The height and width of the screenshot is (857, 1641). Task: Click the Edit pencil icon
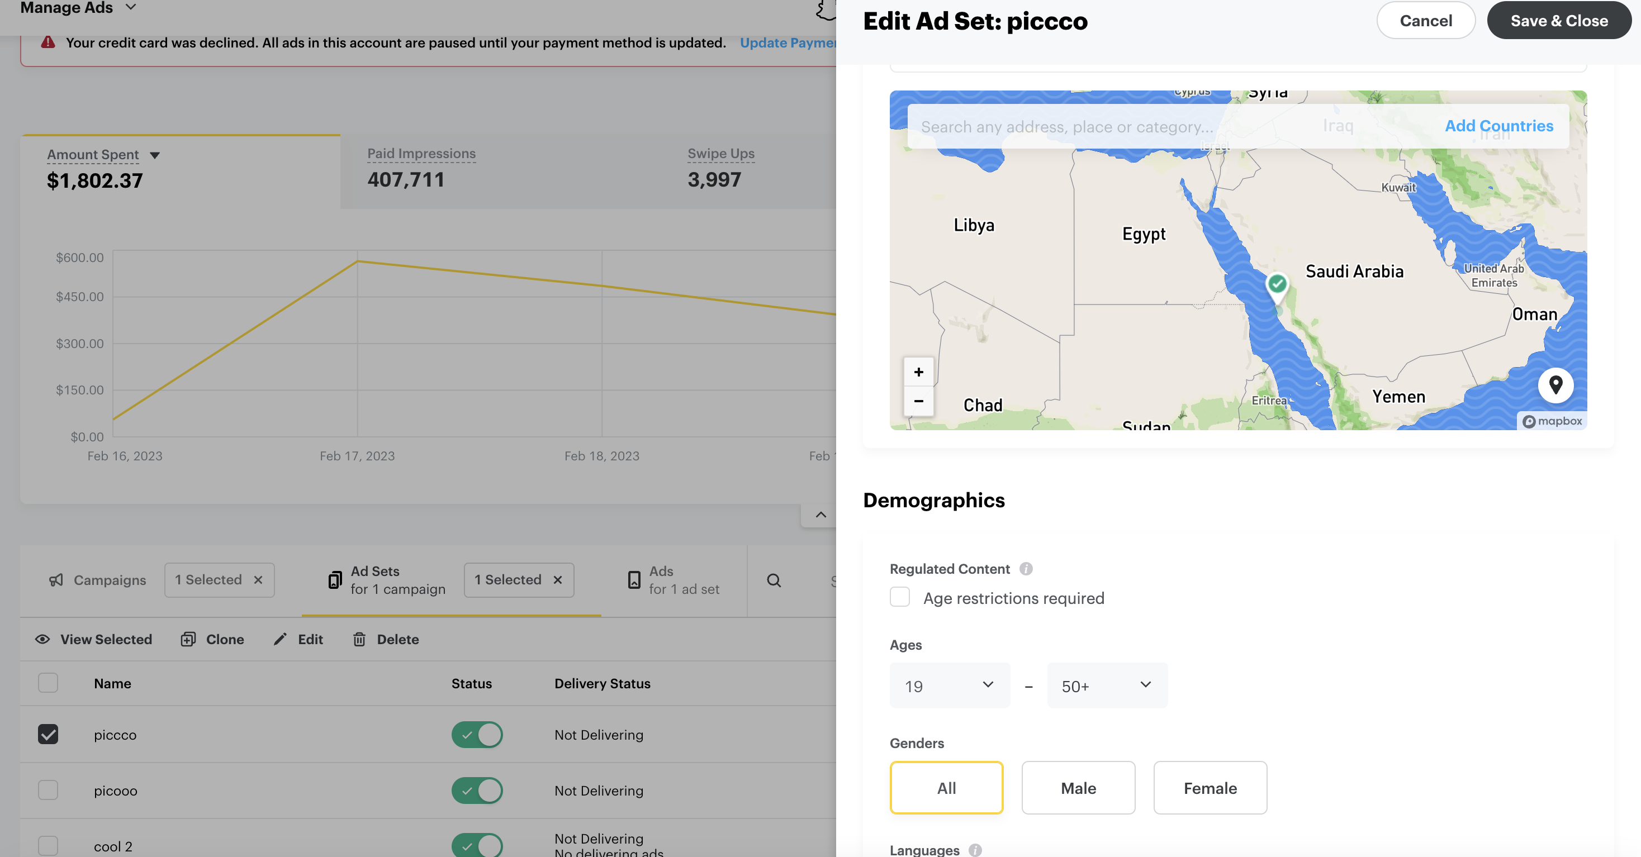pos(280,639)
